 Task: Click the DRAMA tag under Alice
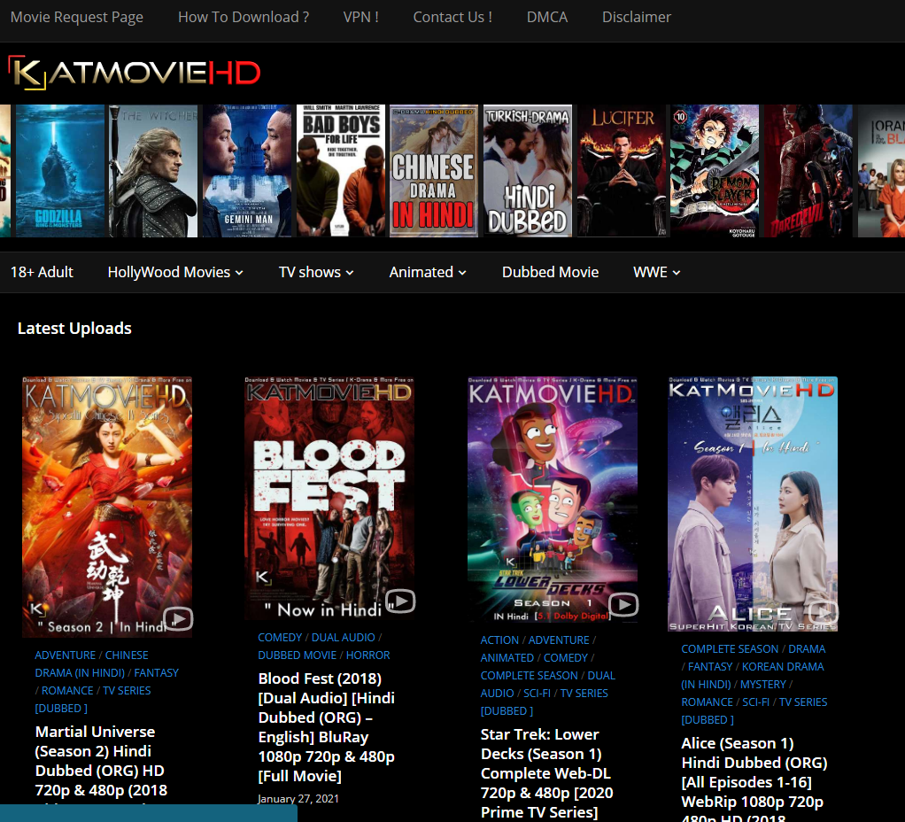(807, 648)
